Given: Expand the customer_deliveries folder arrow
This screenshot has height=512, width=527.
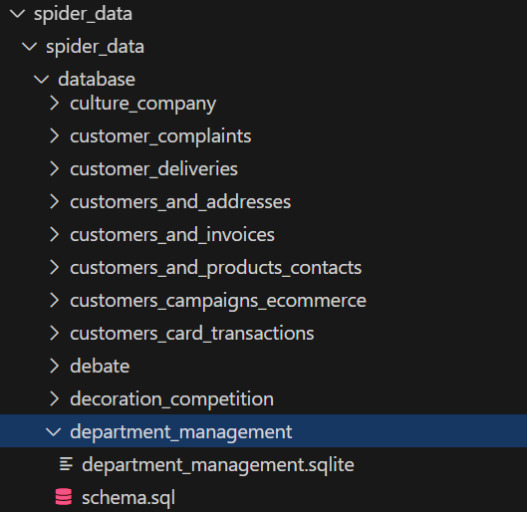Looking at the screenshot, I should pyautogui.click(x=54, y=168).
